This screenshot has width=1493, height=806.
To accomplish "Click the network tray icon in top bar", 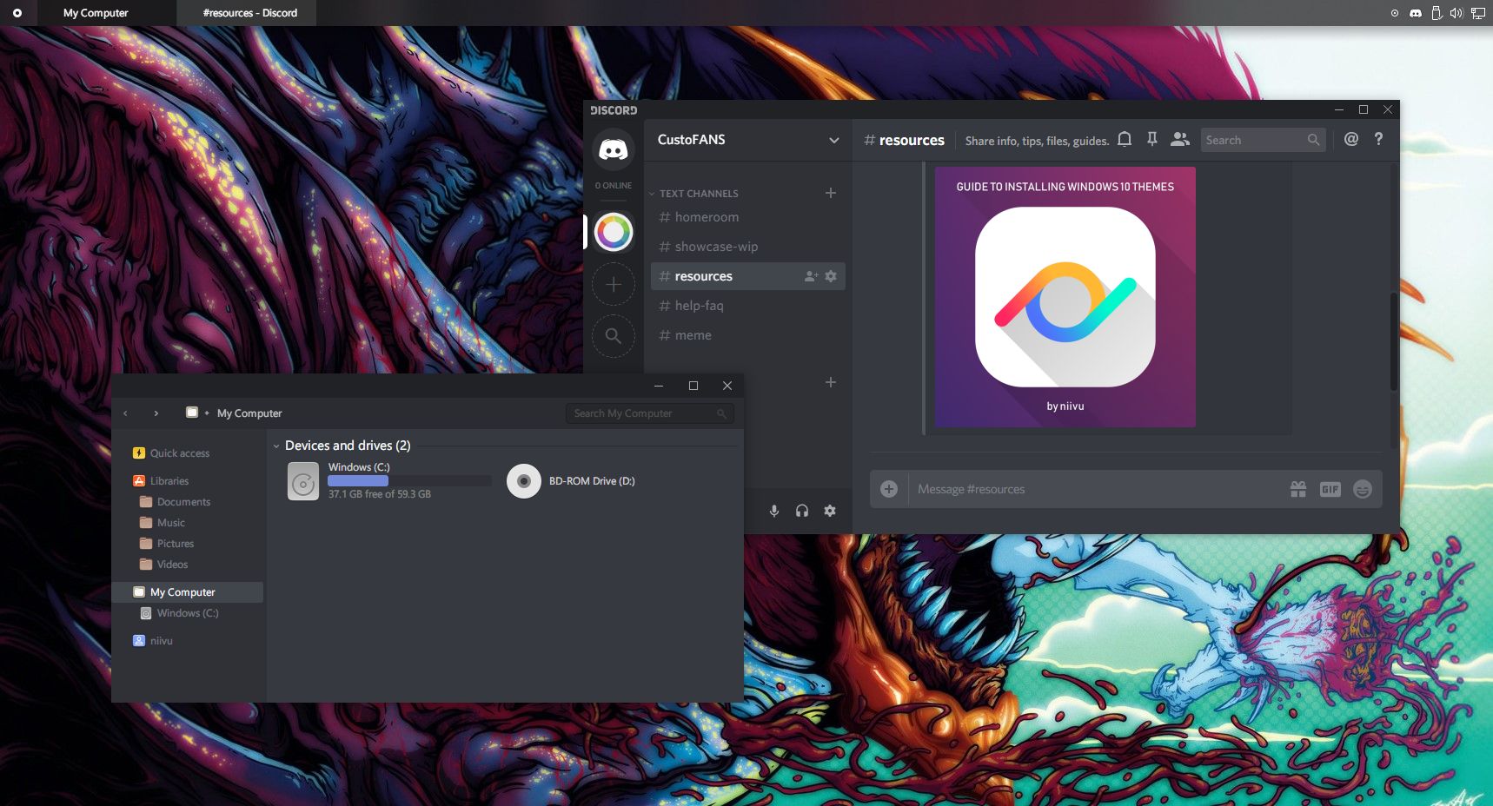I will (1478, 13).
